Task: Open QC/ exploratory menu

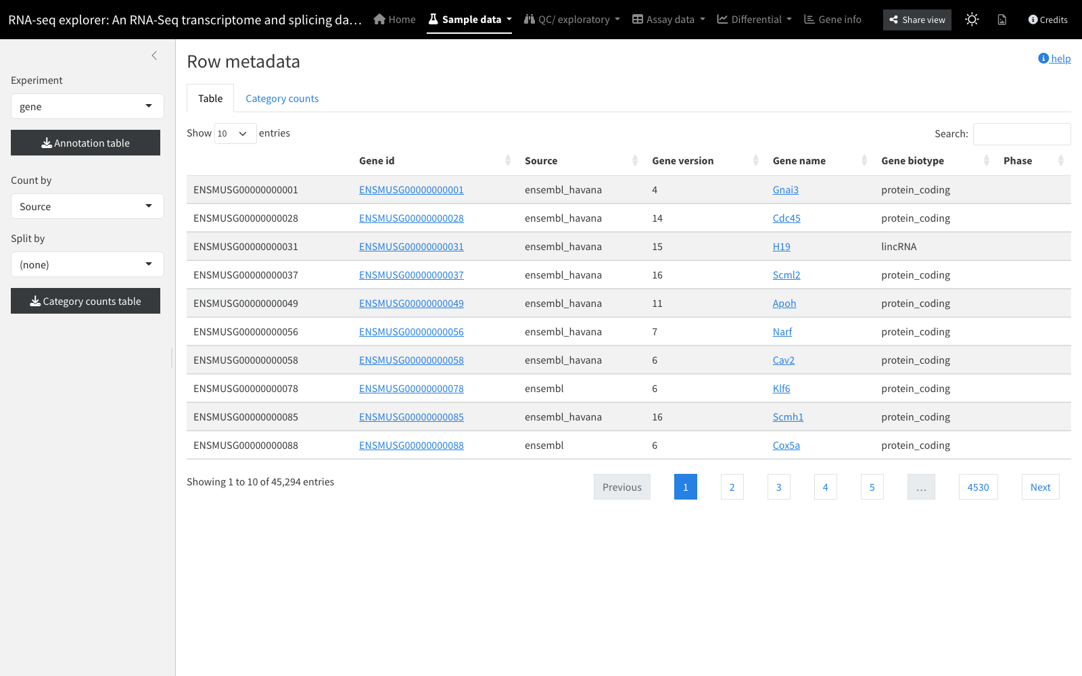Action: point(572,20)
